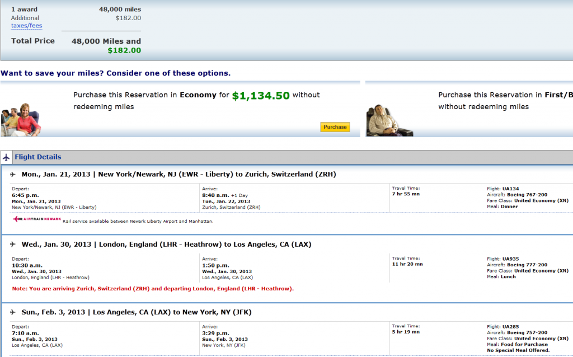Click 'Zurich, Switzerland (ZRH)' arrival location
The height and width of the screenshot is (357, 573).
(x=231, y=208)
